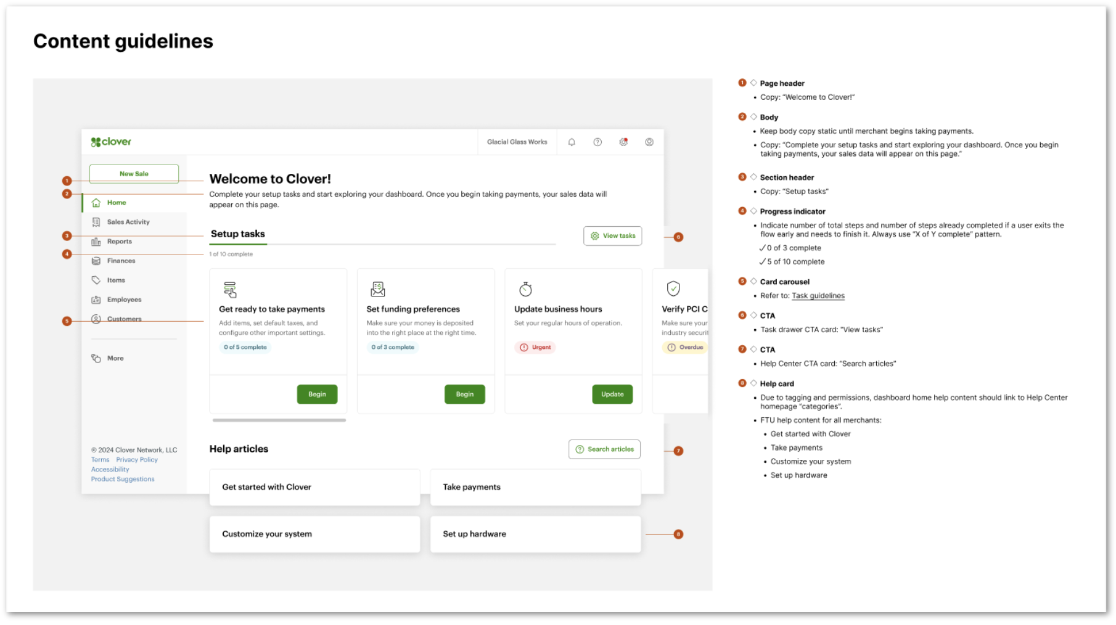Open the Finances menu item
The image size is (1116, 625).
(x=134, y=261)
